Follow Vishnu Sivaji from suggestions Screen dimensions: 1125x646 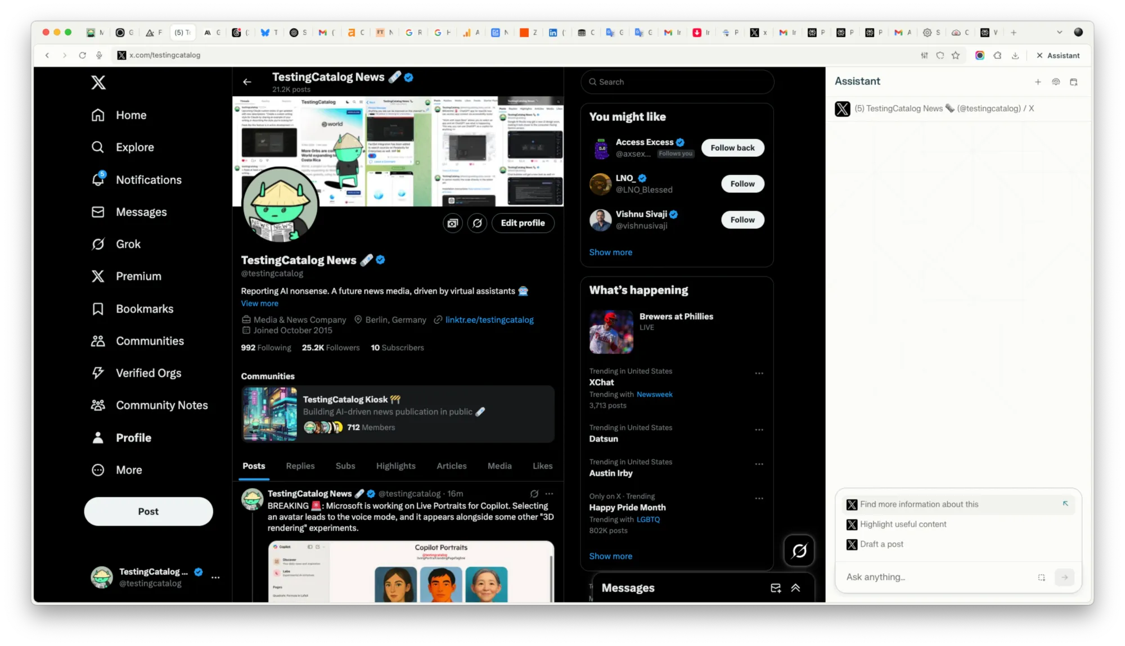(x=742, y=219)
